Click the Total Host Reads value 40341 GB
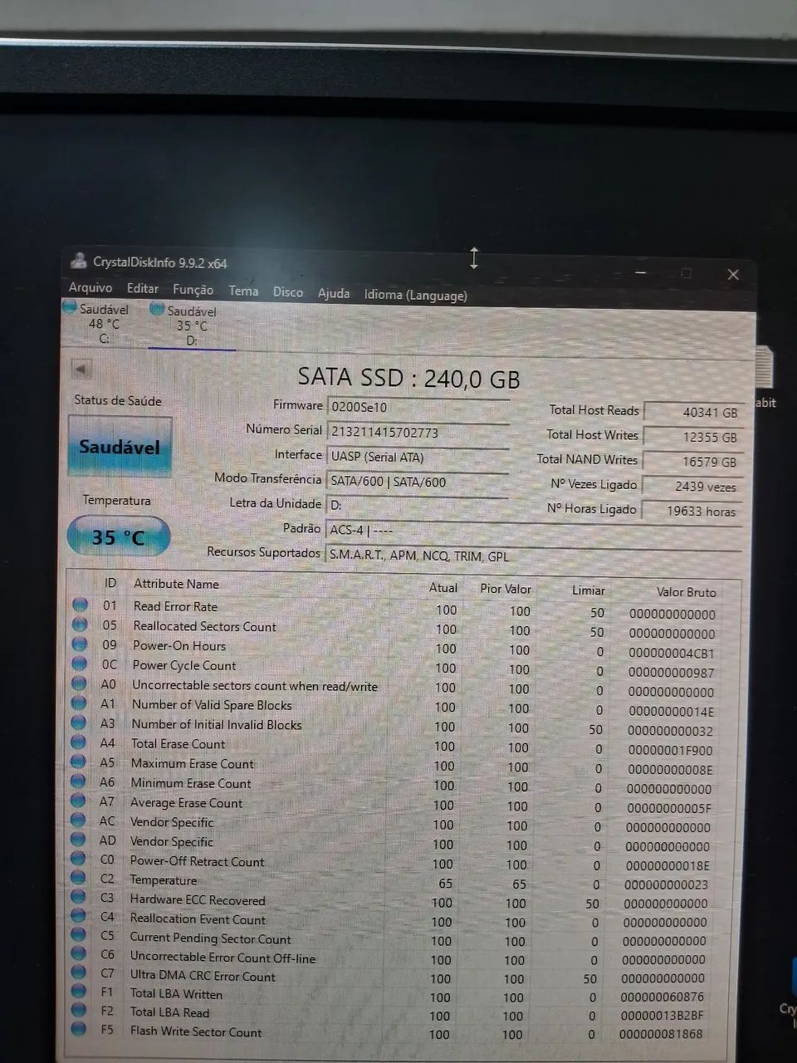 pos(693,412)
